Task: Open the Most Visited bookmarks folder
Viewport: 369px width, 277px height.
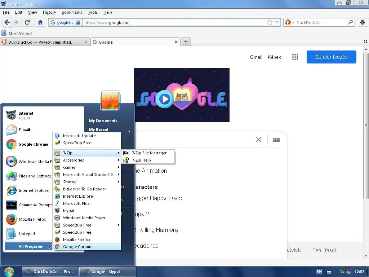Action: click(17, 34)
